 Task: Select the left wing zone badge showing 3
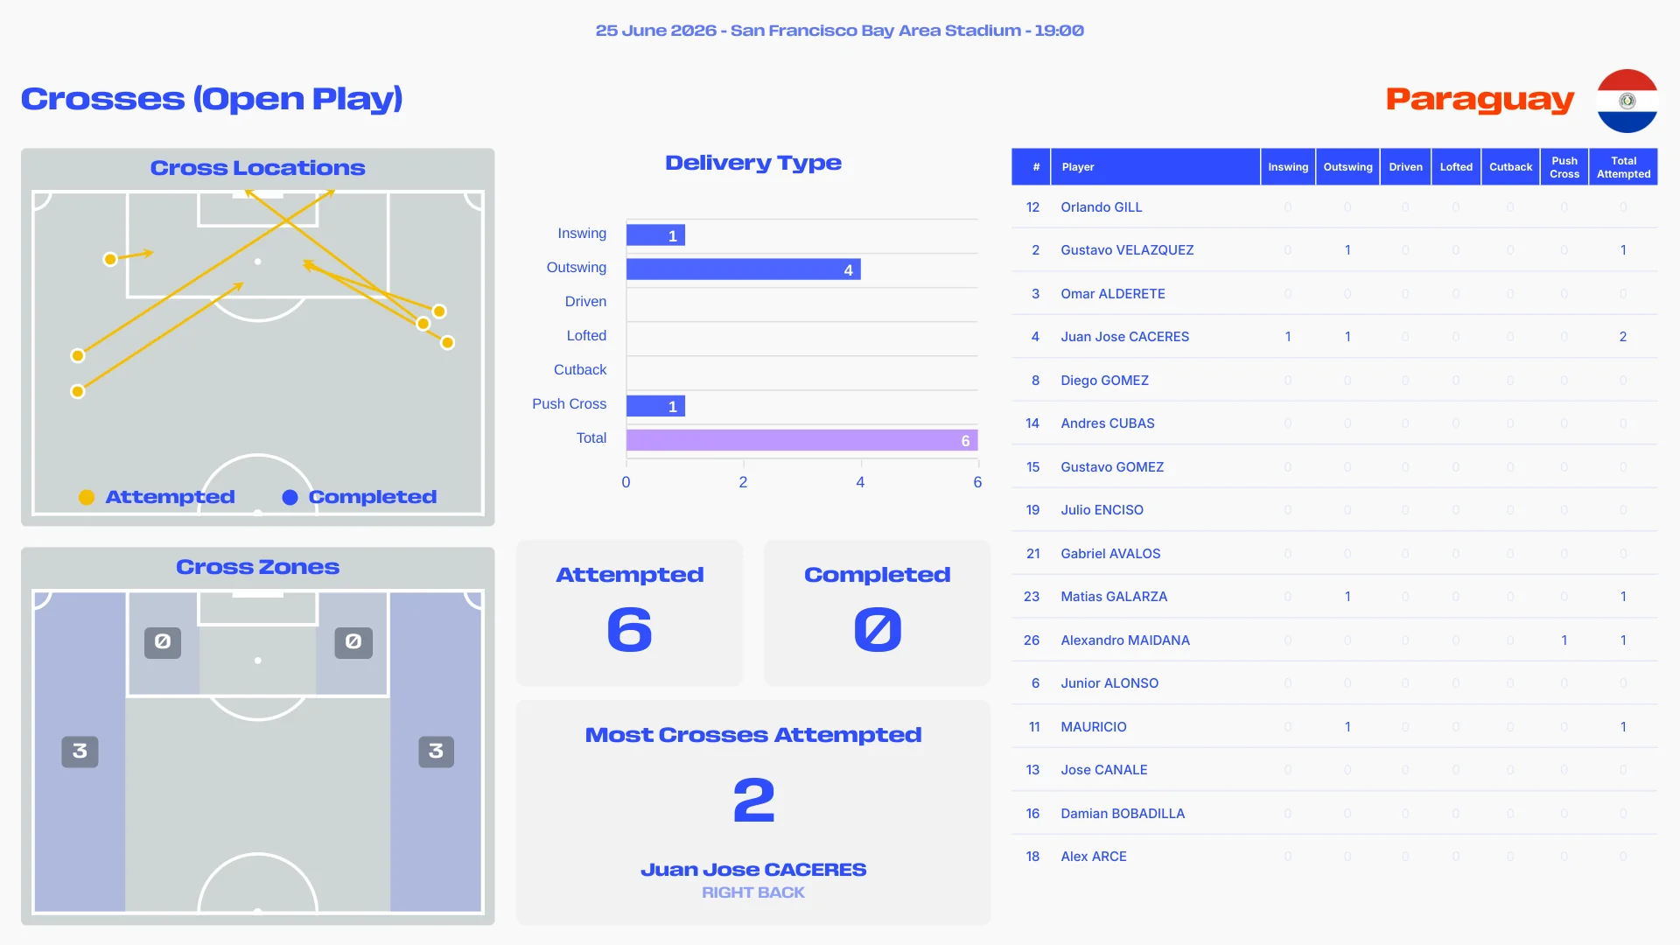coord(80,751)
